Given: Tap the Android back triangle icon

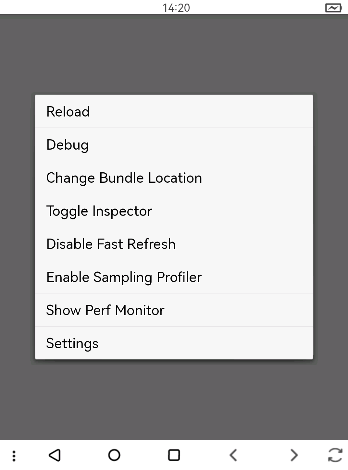Looking at the screenshot, I should [x=55, y=455].
